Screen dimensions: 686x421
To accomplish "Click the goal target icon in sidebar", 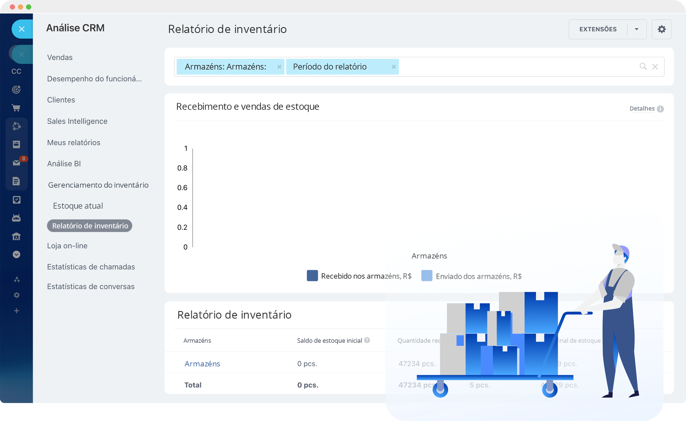I will 16,90.
